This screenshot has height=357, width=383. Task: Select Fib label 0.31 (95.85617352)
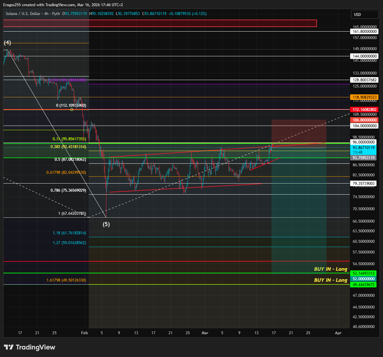(x=69, y=139)
